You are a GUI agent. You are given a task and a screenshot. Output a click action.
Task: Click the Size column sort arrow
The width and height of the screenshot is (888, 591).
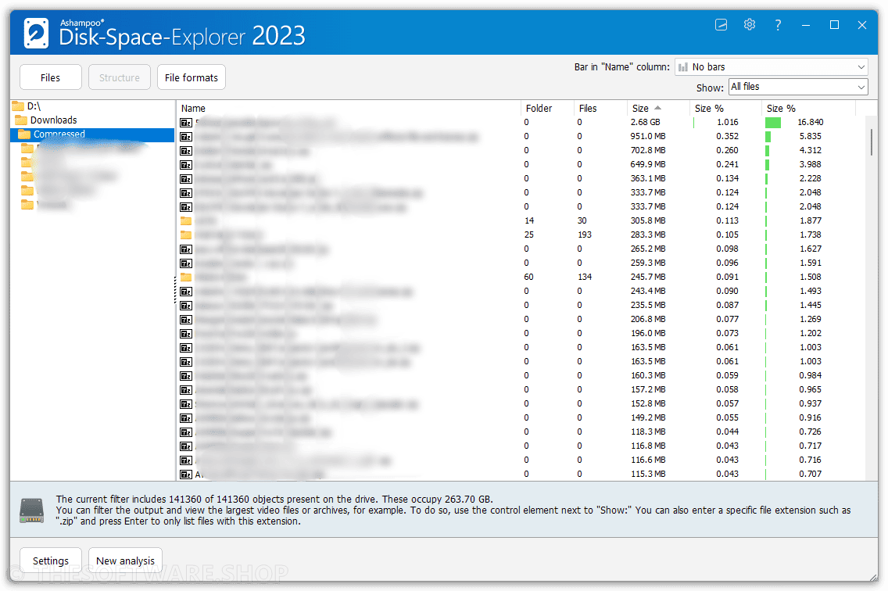(x=657, y=108)
